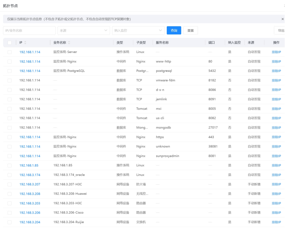Focus the IP/业务名称 search field
The height and width of the screenshot is (231, 285).
click(x=29, y=31)
